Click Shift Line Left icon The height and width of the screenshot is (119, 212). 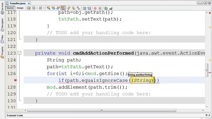tap(84, 8)
